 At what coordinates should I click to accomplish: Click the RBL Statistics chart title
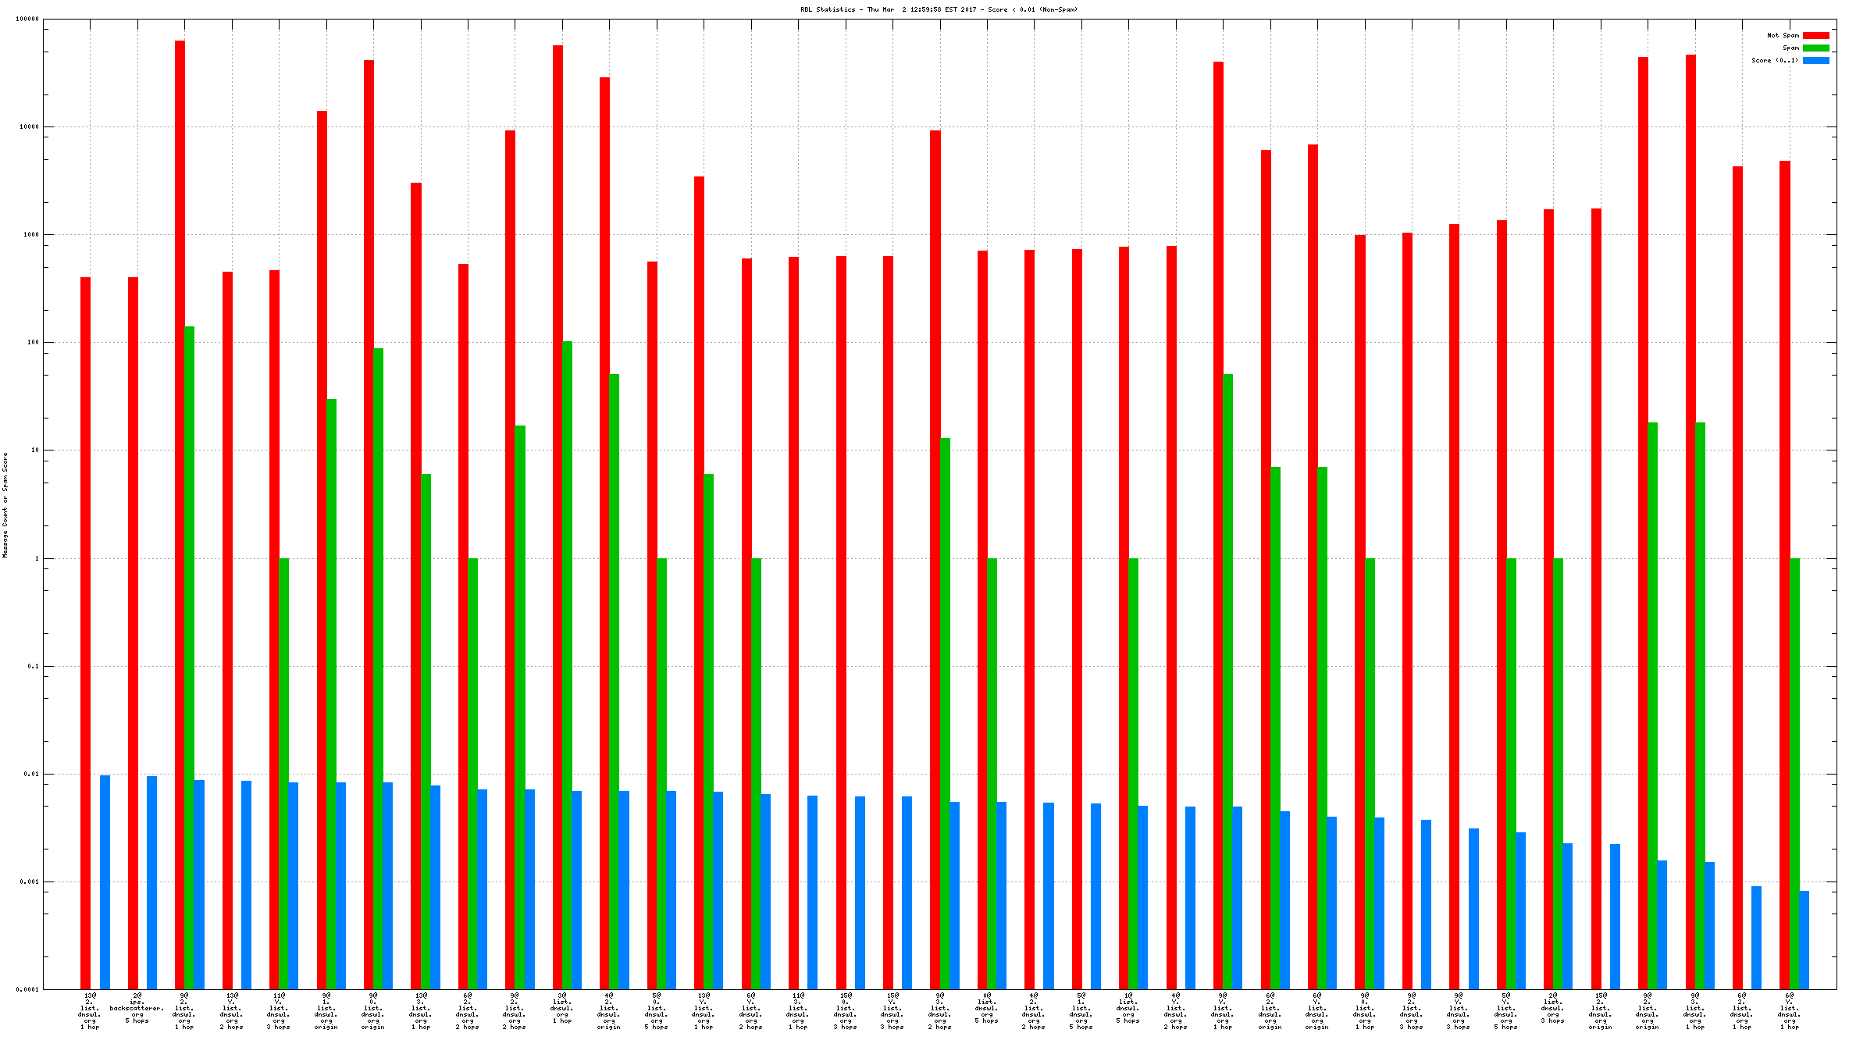pyautogui.click(x=939, y=9)
